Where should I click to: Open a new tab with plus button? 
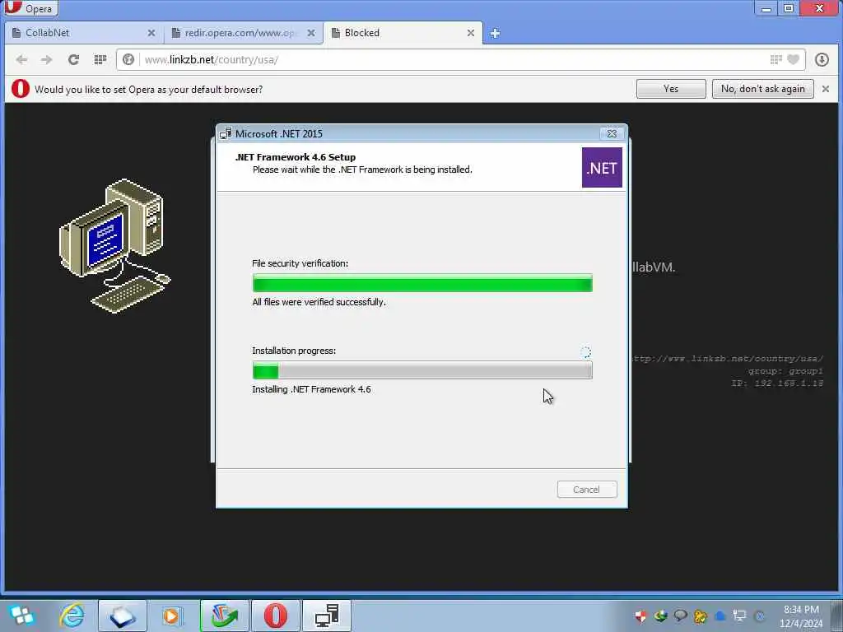click(495, 33)
